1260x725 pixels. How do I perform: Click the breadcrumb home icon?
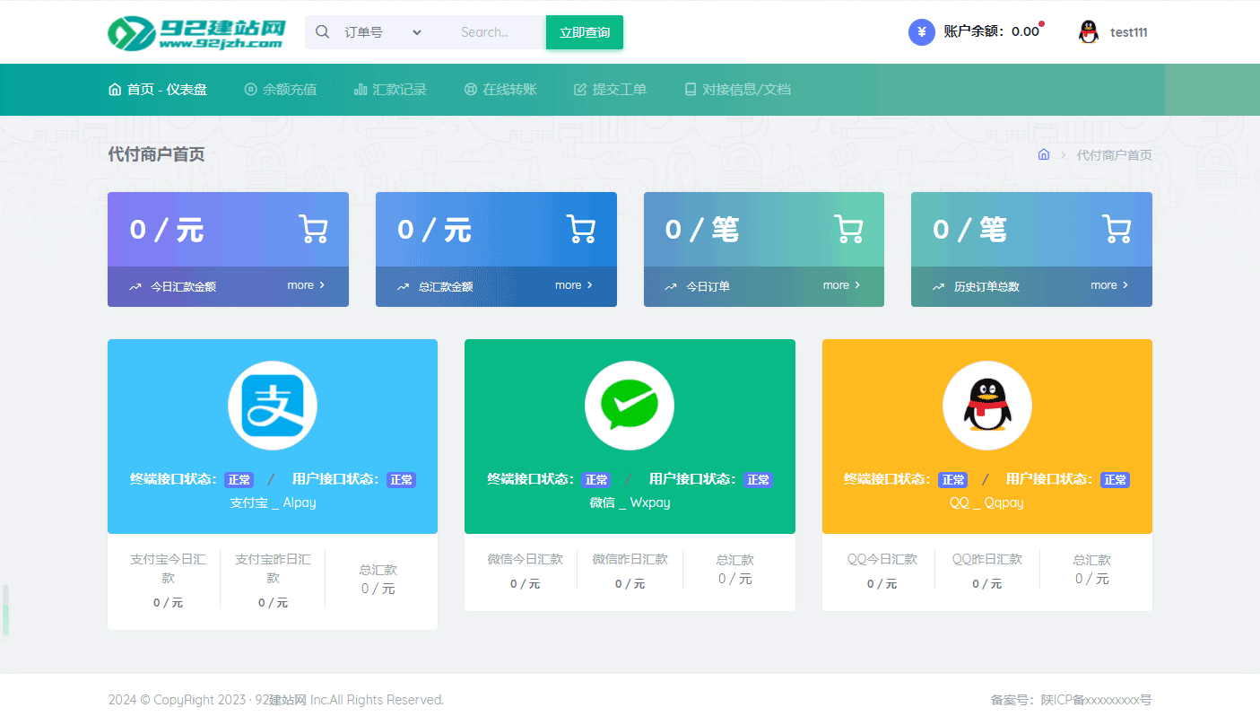[x=1044, y=154]
